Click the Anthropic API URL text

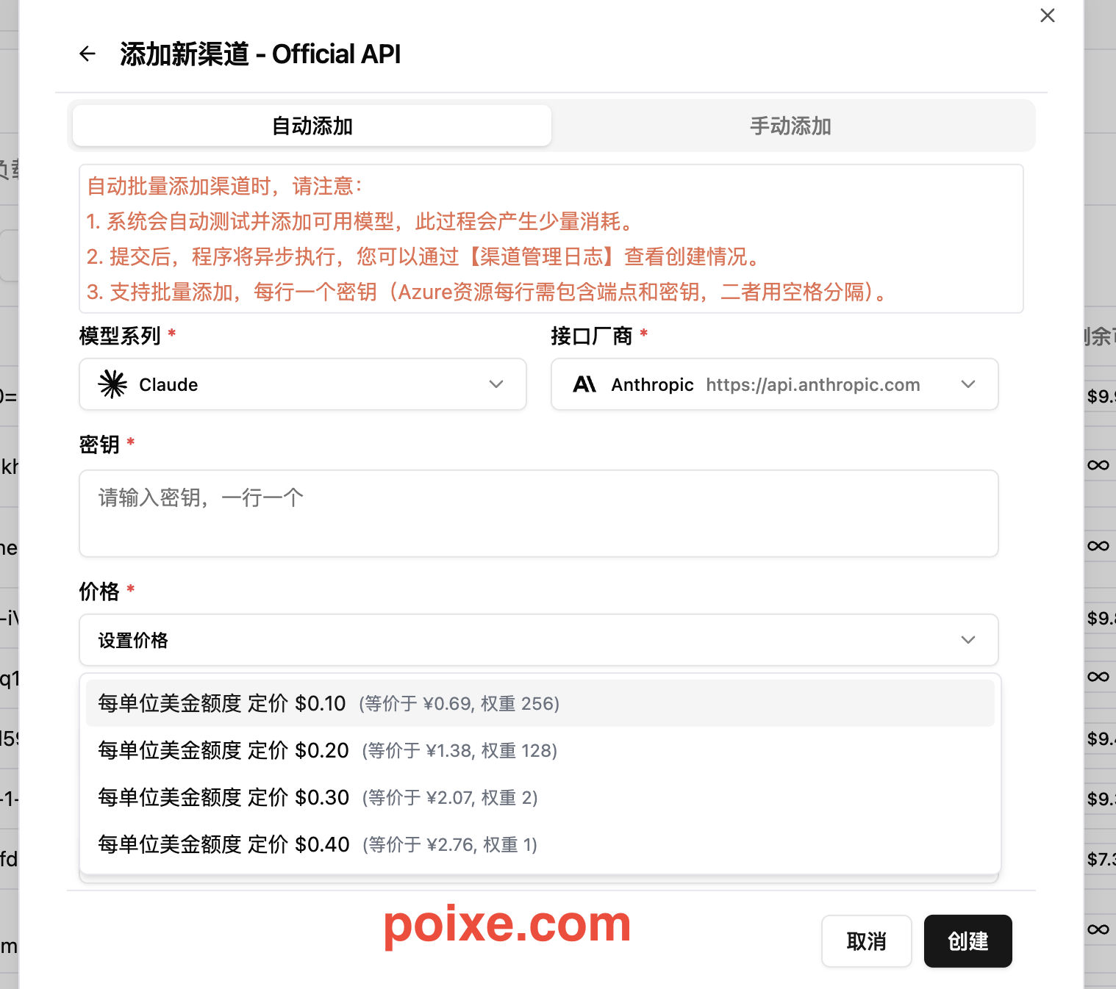(812, 384)
